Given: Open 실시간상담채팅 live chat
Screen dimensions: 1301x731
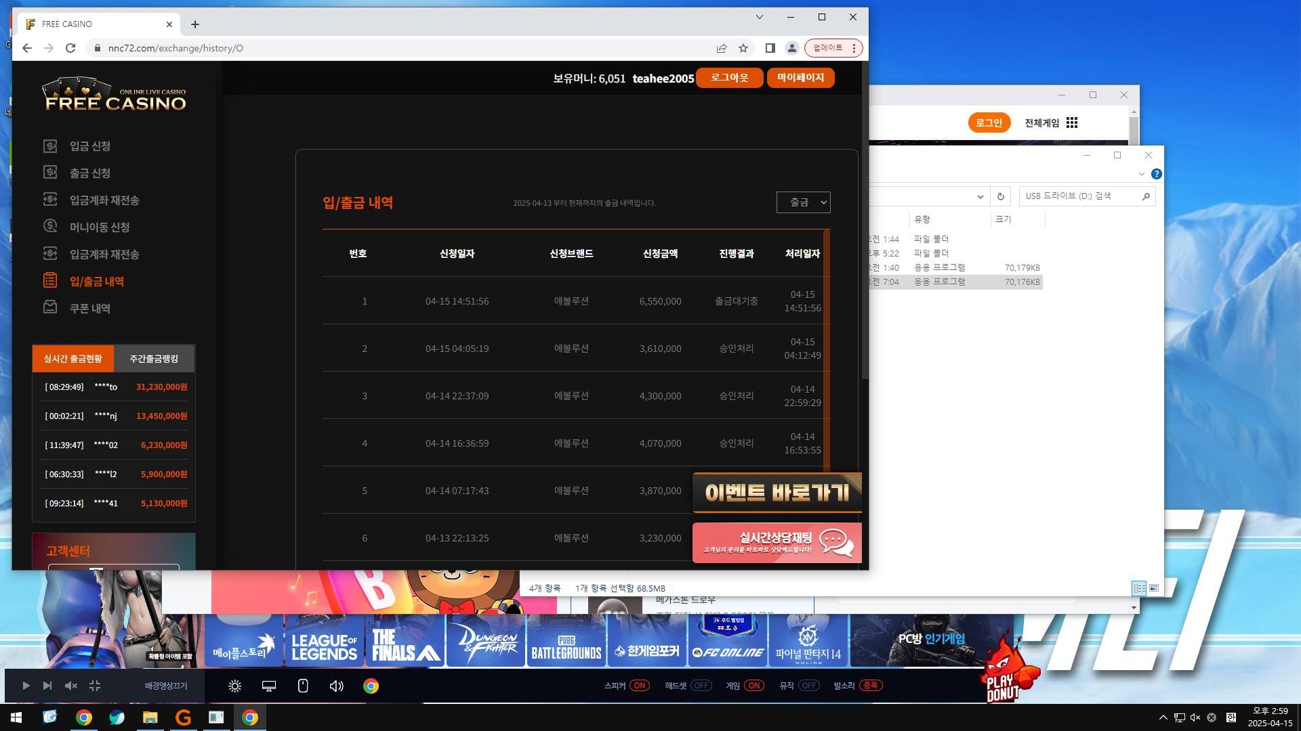Looking at the screenshot, I should [777, 542].
